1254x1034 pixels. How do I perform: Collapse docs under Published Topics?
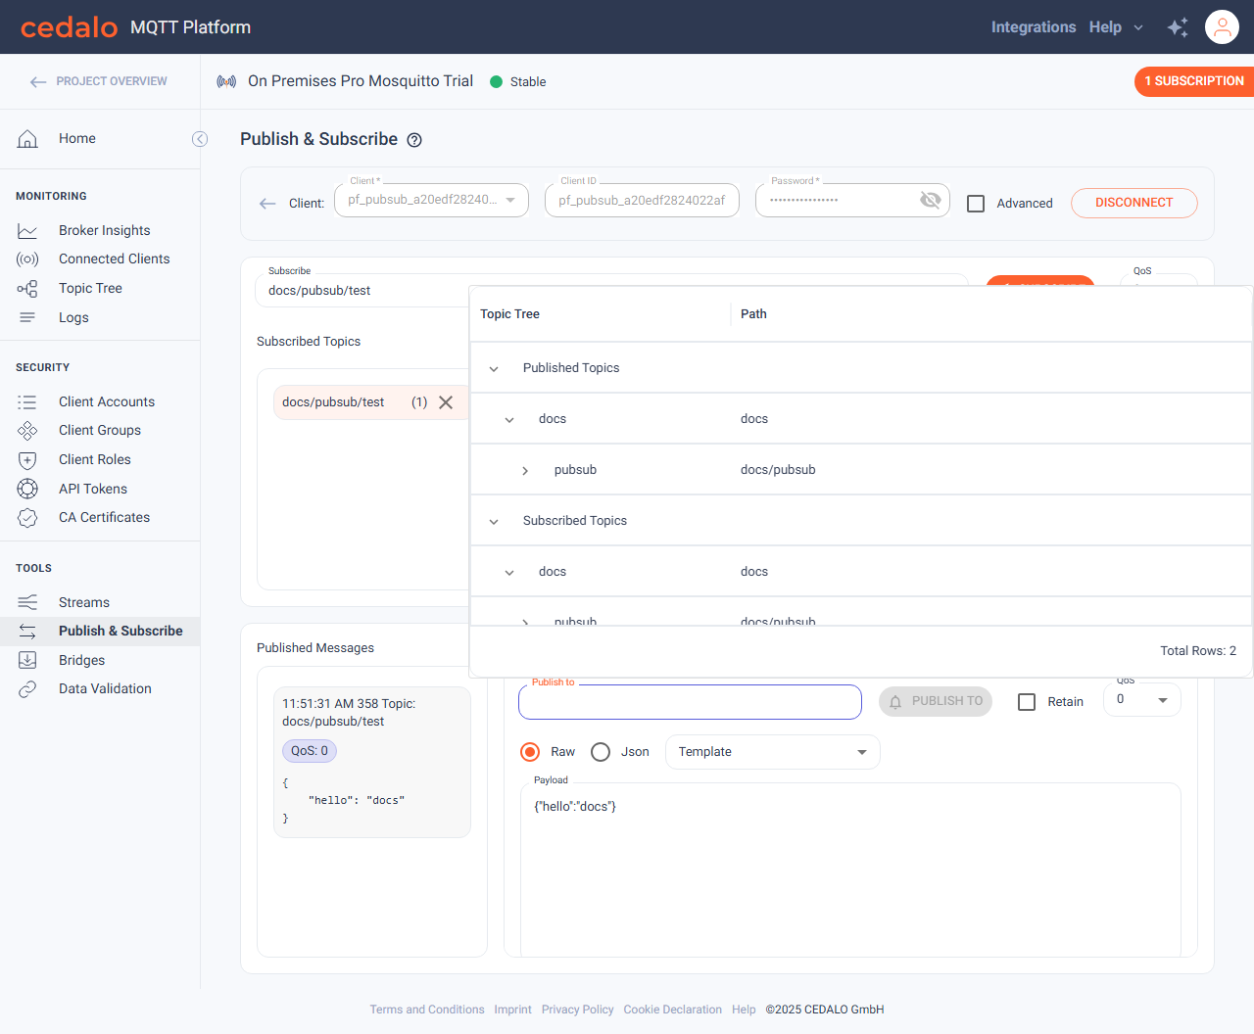(x=509, y=420)
